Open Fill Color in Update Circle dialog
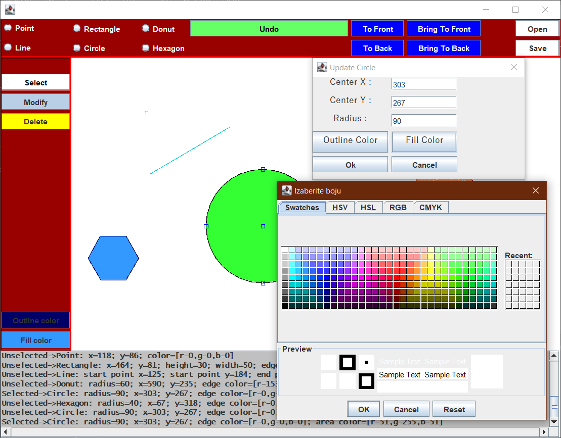This screenshot has height=438, width=561. pos(424,142)
